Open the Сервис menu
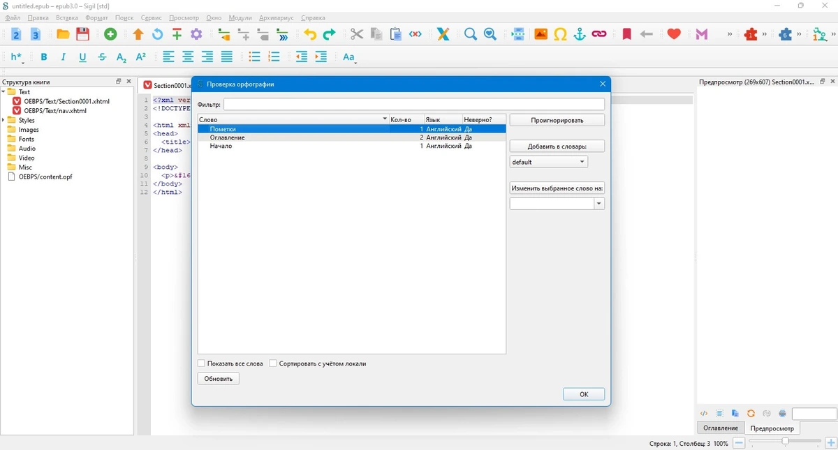The height and width of the screenshot is (450, 838). click(x=151, y=17)
